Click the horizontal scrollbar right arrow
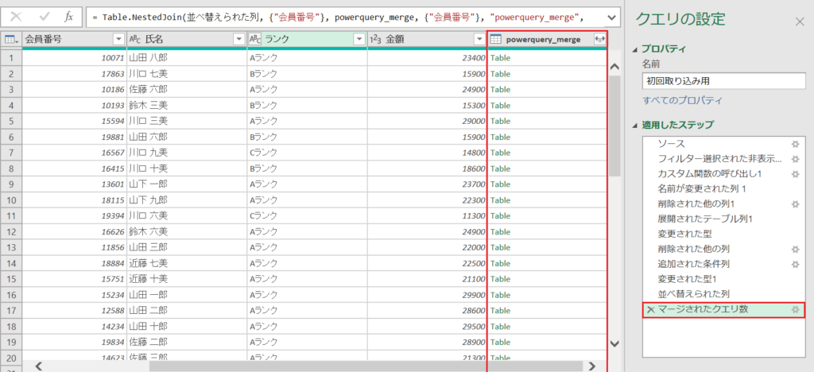The height and width of the screenshot is (372, 814). [592, 366]
